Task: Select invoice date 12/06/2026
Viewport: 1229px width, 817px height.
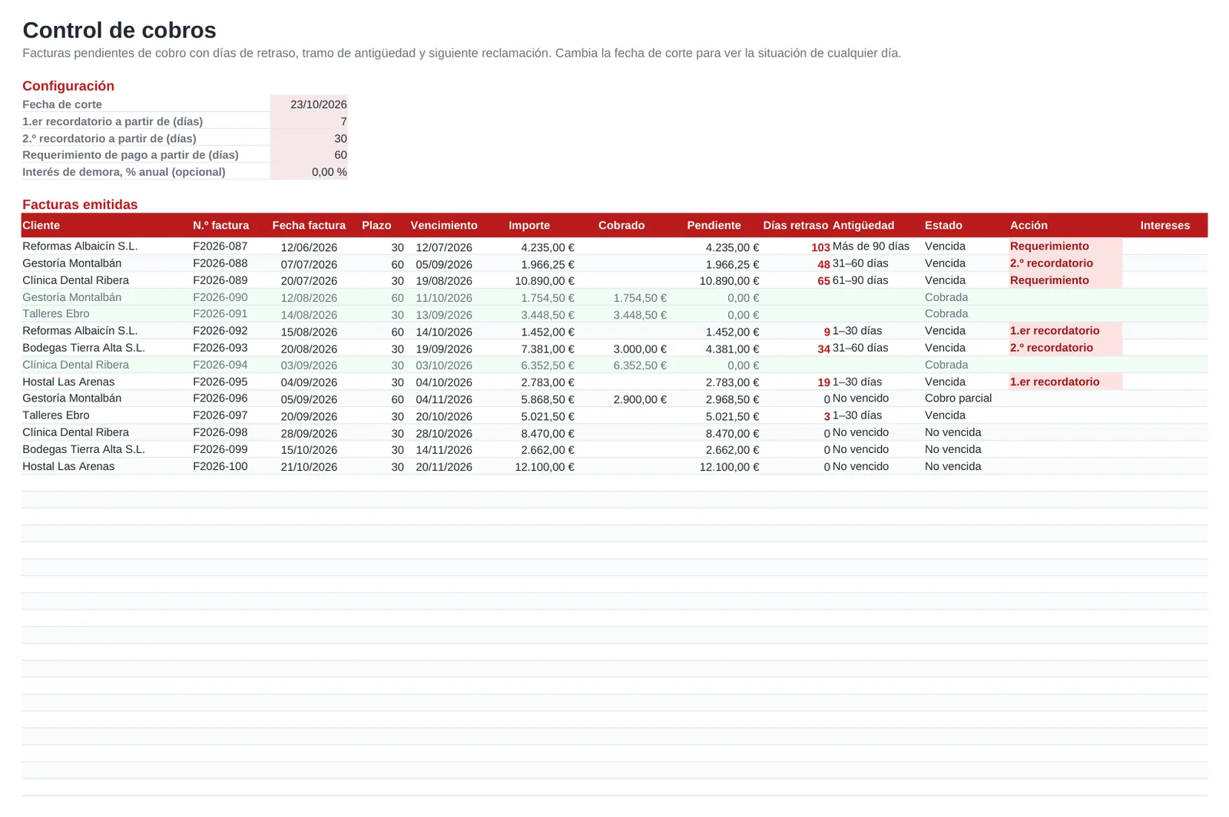Action: (309, 247)
